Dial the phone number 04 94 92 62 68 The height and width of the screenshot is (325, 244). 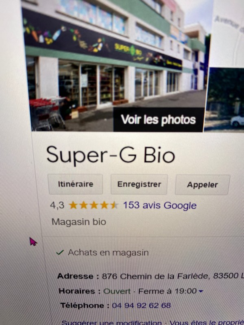pyautogui.click(x=141, y=305)
